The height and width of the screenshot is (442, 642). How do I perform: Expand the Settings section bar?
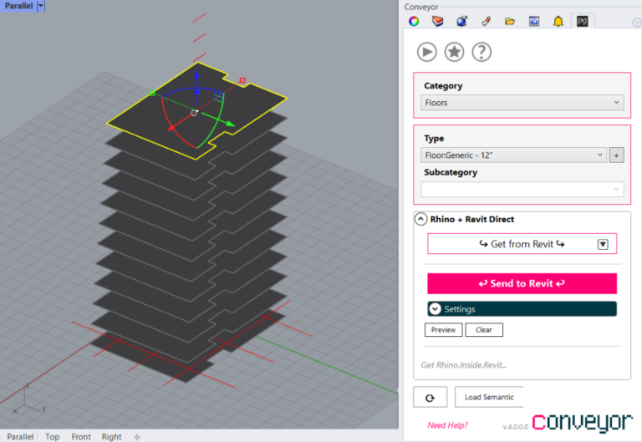point(522,309)
